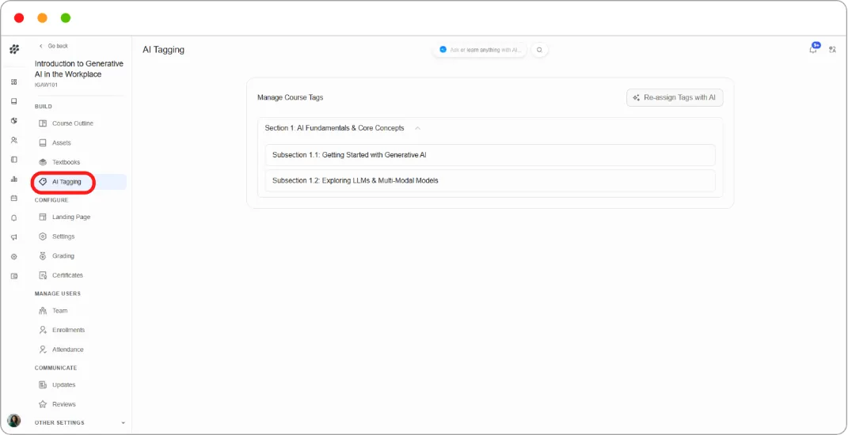Click the AI Tagging page title
The height and width of the screenshot is (435, 848).
point(163,50)
